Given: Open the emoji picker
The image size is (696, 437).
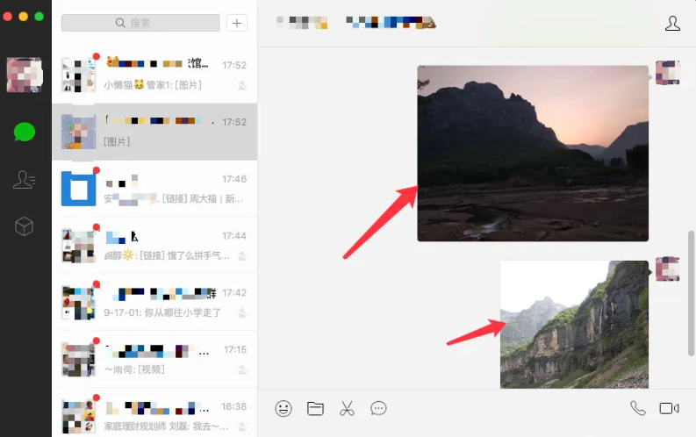Looking at the screenshot, I should (x=283, y=408).
